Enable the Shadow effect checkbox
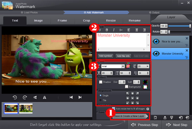Image resolution: width=192 pixels, height=129 pixels. (x=101, y=82)
